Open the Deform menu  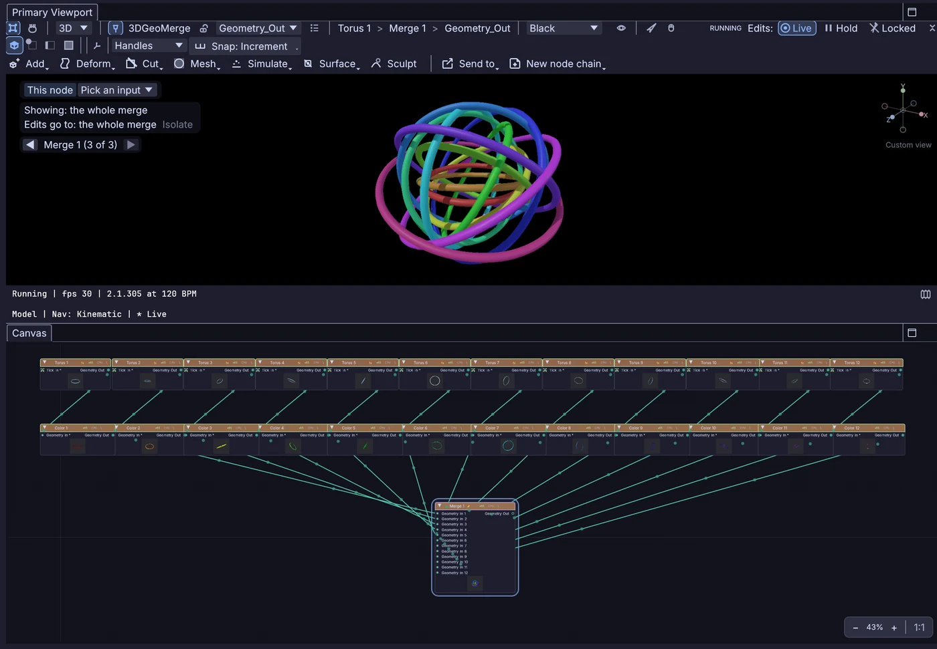[87, 63]
